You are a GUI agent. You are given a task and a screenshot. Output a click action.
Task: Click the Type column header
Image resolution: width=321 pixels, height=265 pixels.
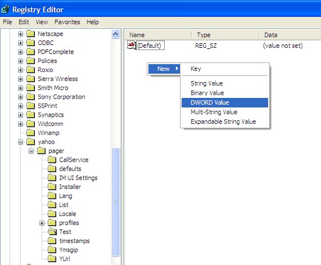tap(225, 35)
